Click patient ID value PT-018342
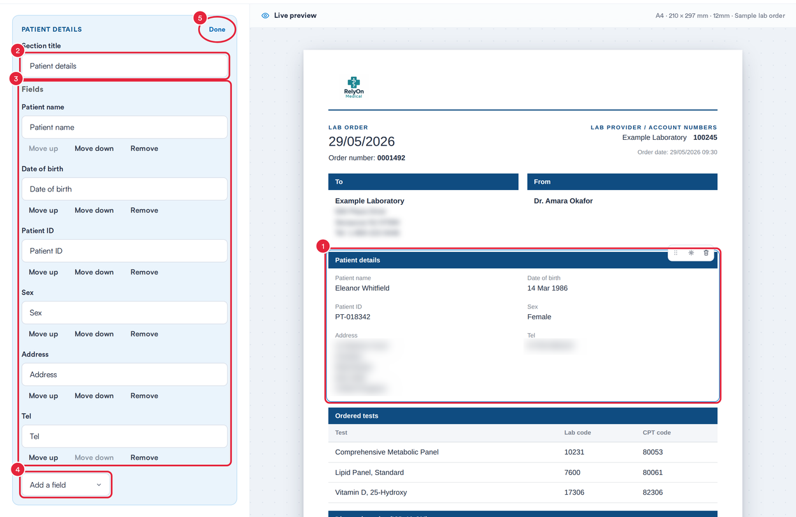796x517 pixels. coord(353,317)
